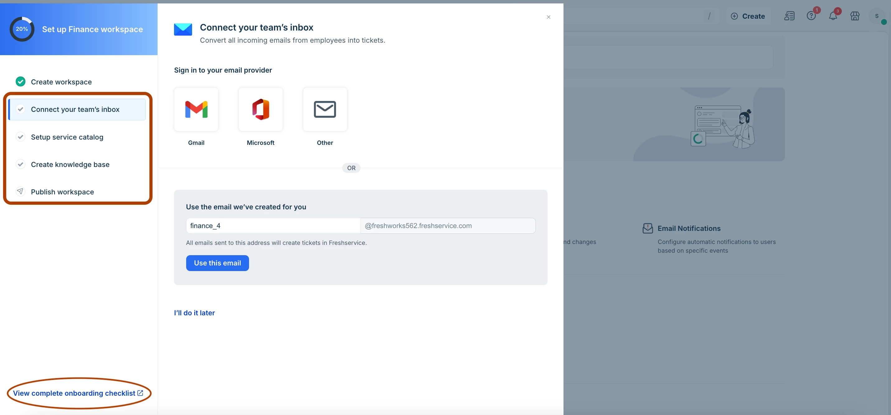
Task: Click the Create button in top bar
Action: 747,16
